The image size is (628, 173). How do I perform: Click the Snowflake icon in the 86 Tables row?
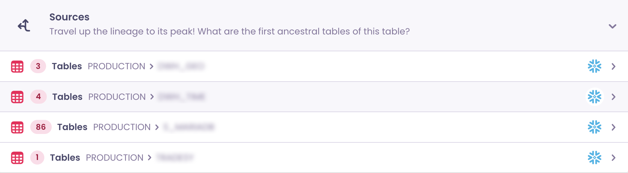tap(594, 127)
